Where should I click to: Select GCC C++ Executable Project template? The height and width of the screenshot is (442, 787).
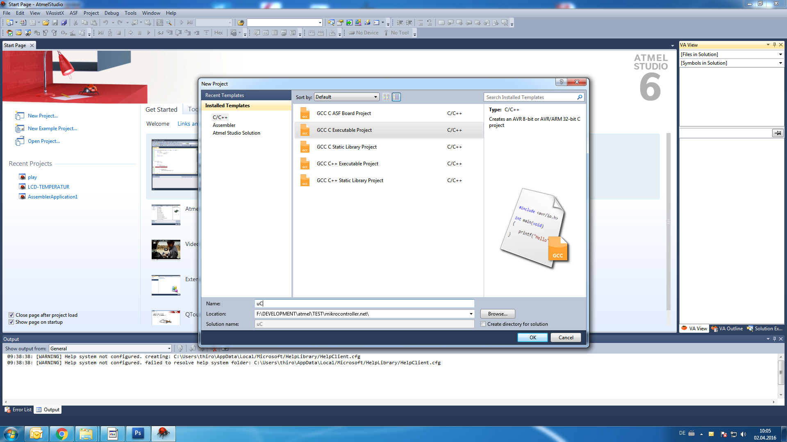click(389, 164)
